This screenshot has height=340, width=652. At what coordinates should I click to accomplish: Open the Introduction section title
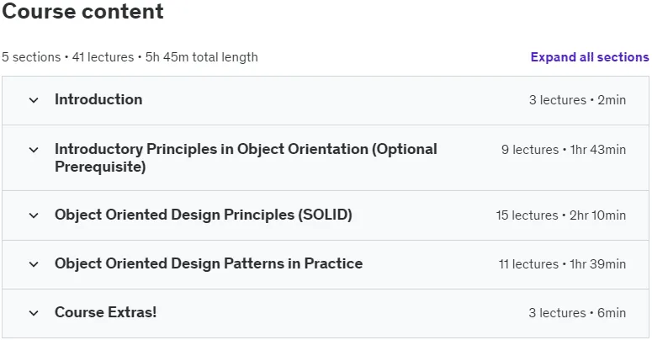pos(98,99)
